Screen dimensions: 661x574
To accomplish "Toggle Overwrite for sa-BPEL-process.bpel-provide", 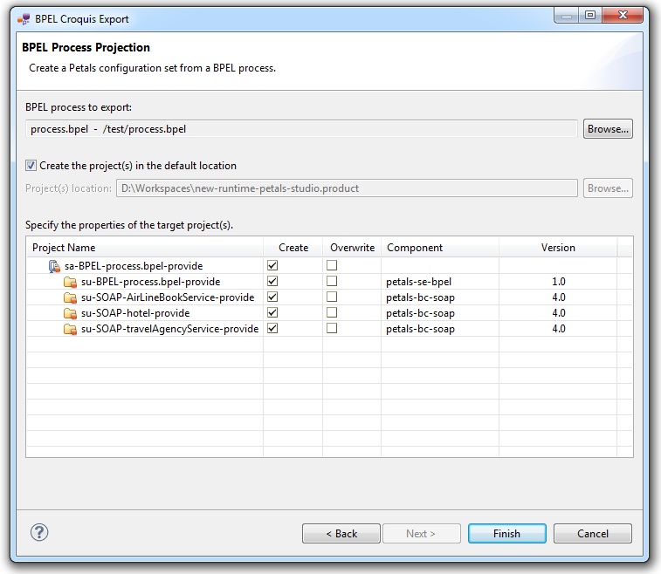I will (331, 266).
